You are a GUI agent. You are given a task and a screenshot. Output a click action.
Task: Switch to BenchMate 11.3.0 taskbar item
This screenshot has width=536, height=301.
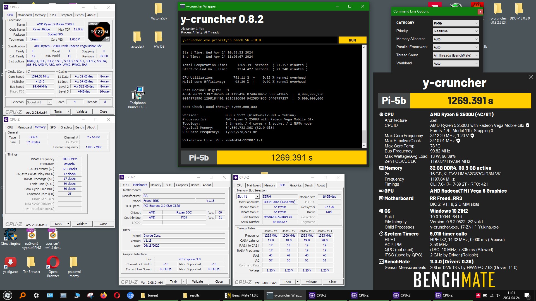[x=242, y=295]
